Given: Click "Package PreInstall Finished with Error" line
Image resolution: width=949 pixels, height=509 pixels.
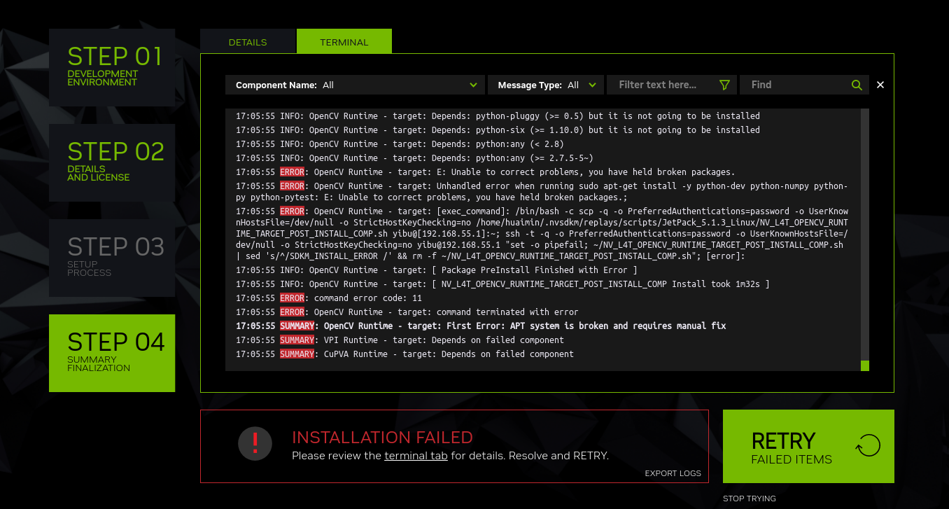Looking at the screenshot, I should [x=437, y=270].
